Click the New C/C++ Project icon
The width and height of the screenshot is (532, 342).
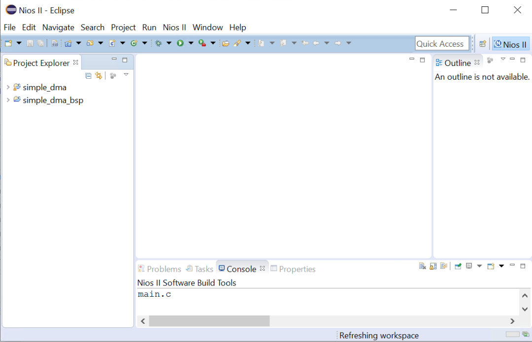[x=68, y=43]
